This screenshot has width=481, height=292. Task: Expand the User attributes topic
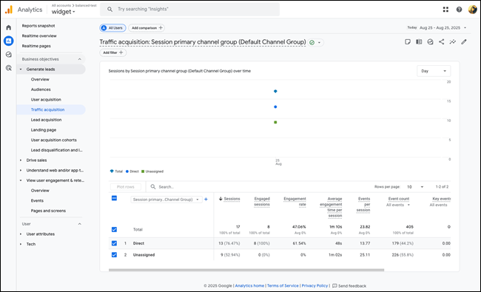21,234
